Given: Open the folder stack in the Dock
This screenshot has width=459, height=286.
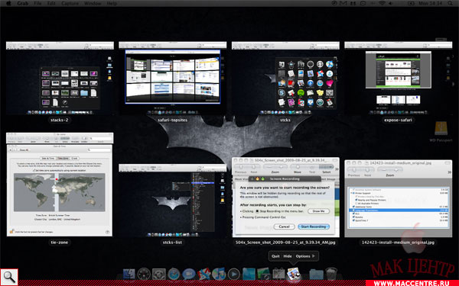Looking at the screenshot, I should [316, 275].
